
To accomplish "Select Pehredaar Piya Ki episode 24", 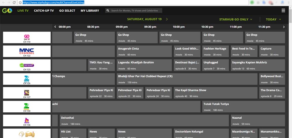I will pyautogui.click(x=159, y=93).
